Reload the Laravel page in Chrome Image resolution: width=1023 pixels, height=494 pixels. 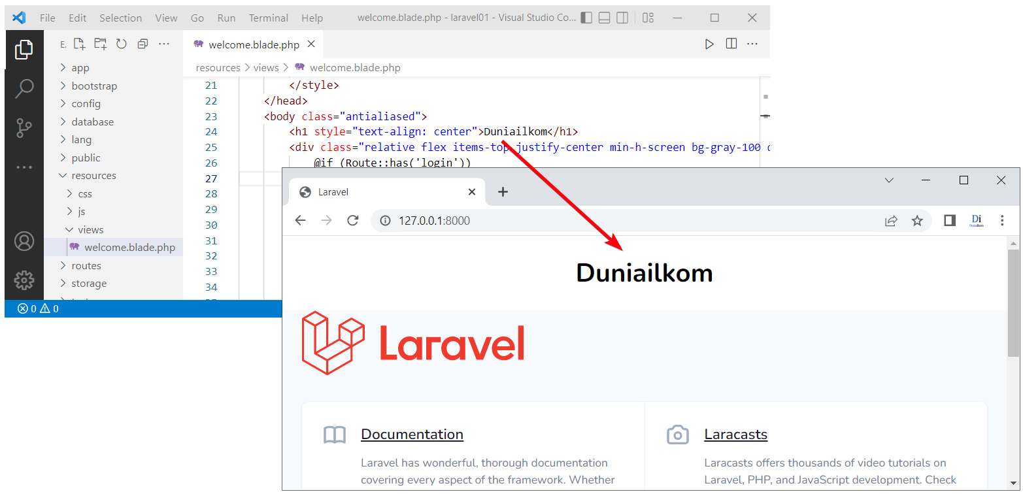(353, 220)
